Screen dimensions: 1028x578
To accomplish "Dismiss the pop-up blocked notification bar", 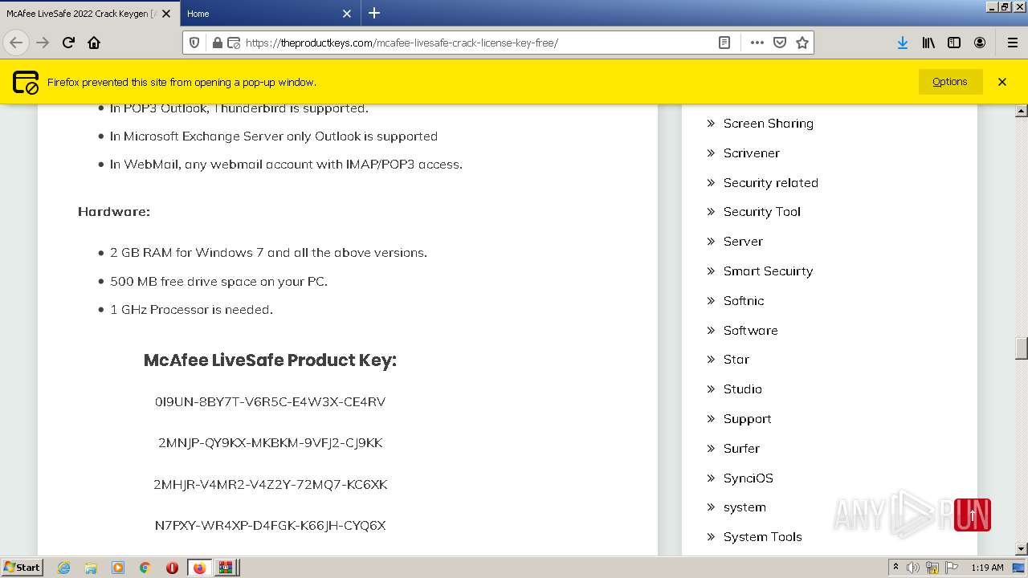I will tap(1002, 81).
